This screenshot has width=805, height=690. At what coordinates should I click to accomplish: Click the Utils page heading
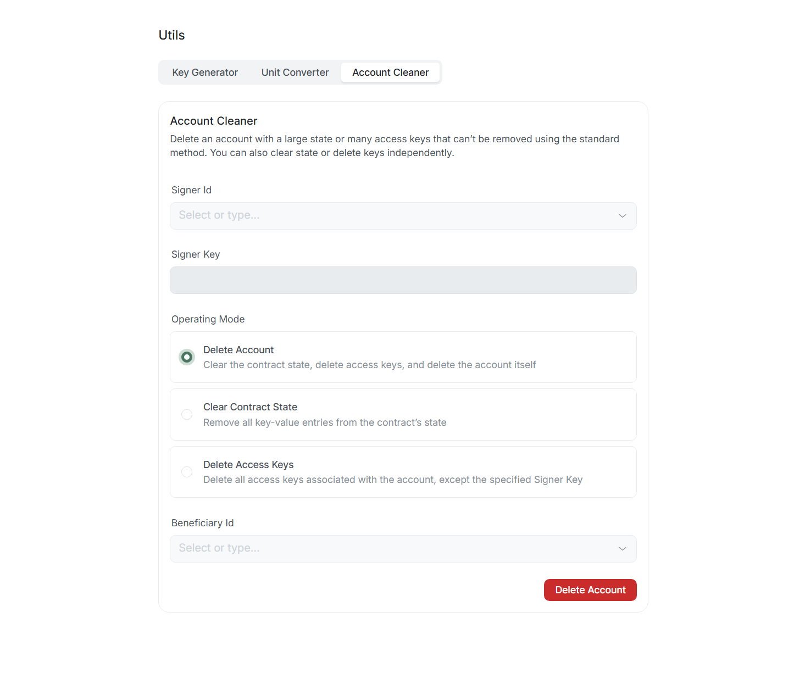171,35
